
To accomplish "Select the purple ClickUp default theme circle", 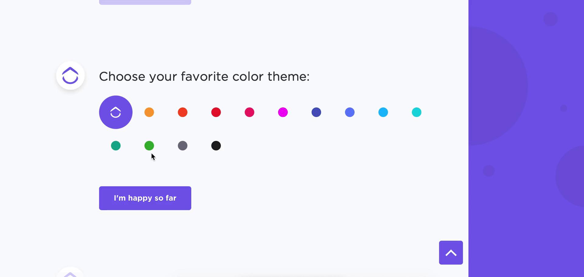I will 116,112.
